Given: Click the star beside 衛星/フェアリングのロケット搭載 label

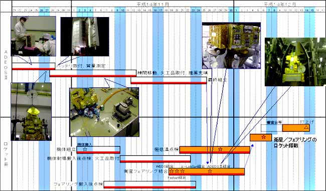Looking at the screenshot, I should (264, 137).
